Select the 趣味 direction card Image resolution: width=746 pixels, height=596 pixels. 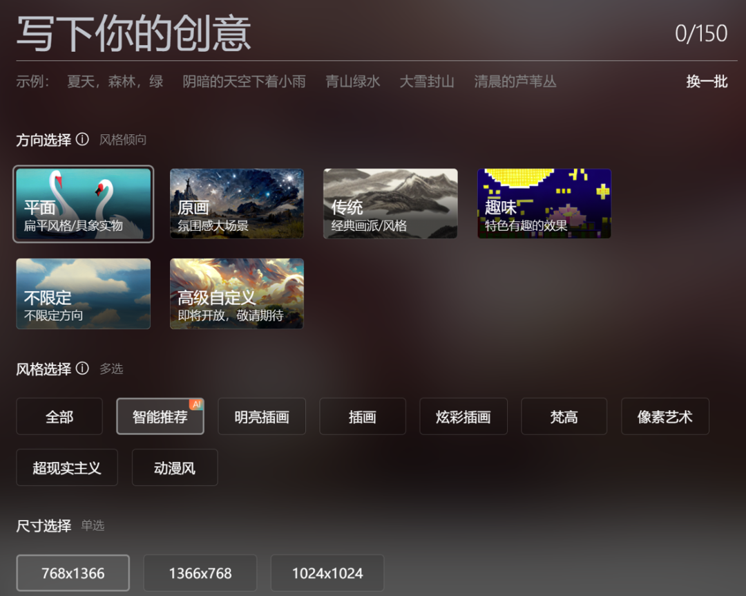544,203
